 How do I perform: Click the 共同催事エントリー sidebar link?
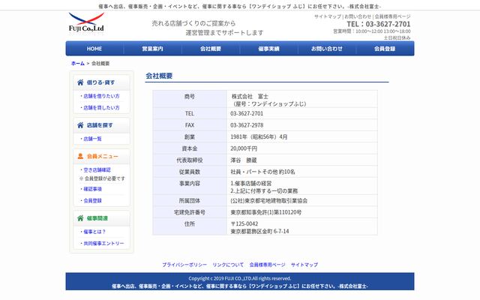pos(103,243)
